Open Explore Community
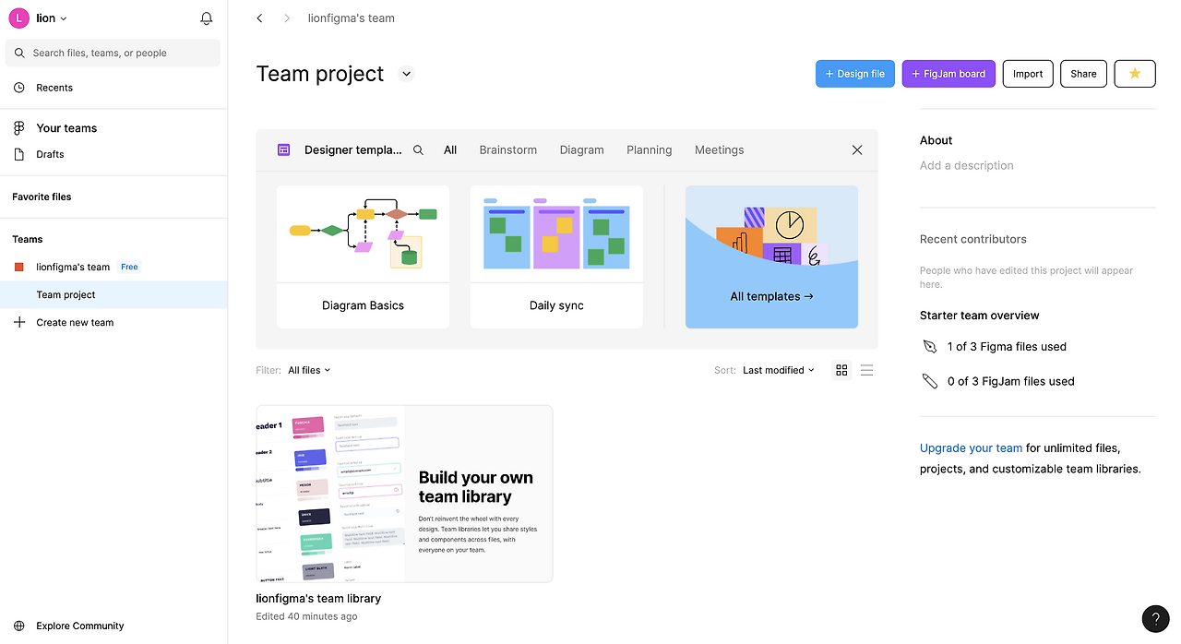The width and height of the screenshot is (1181, 644). [79, 626]
